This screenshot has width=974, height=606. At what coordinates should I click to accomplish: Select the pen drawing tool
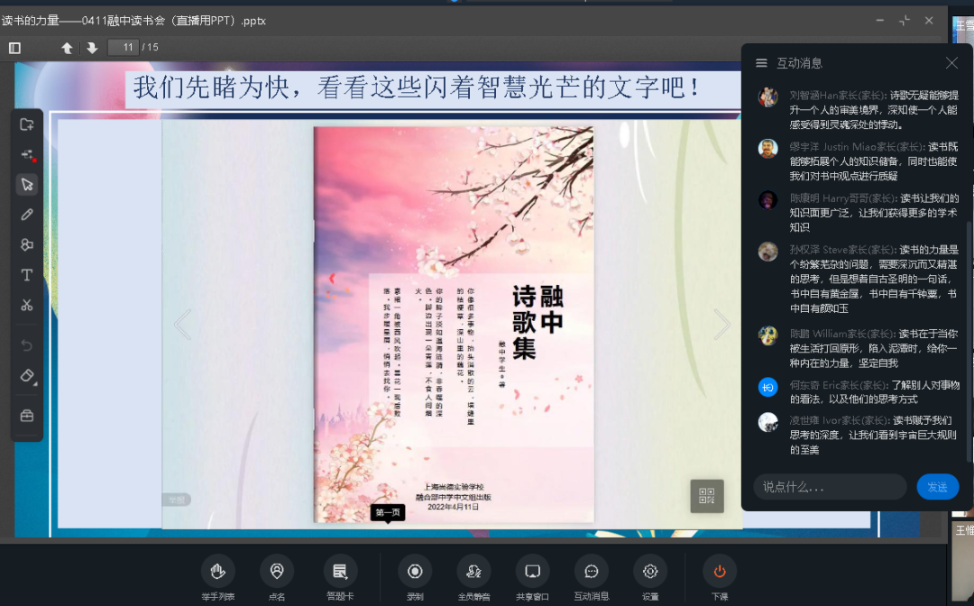[27, 215]
